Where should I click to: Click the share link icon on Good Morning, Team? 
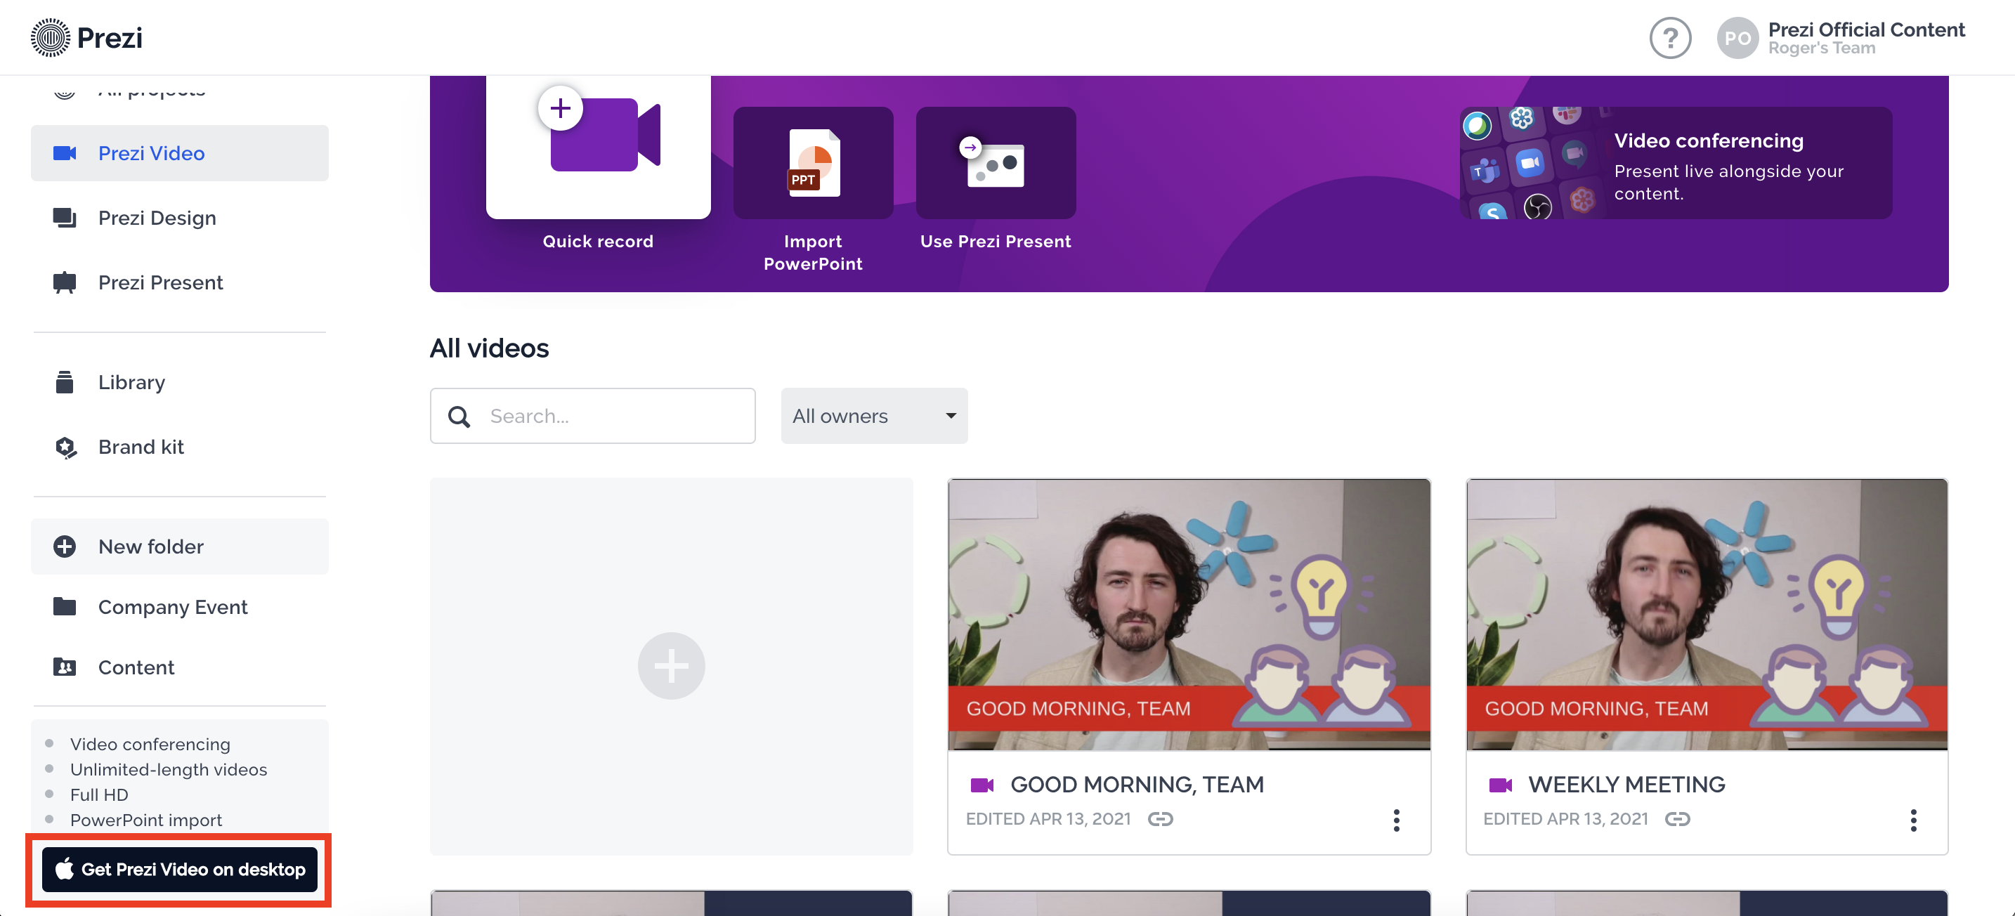[1160, 819]
